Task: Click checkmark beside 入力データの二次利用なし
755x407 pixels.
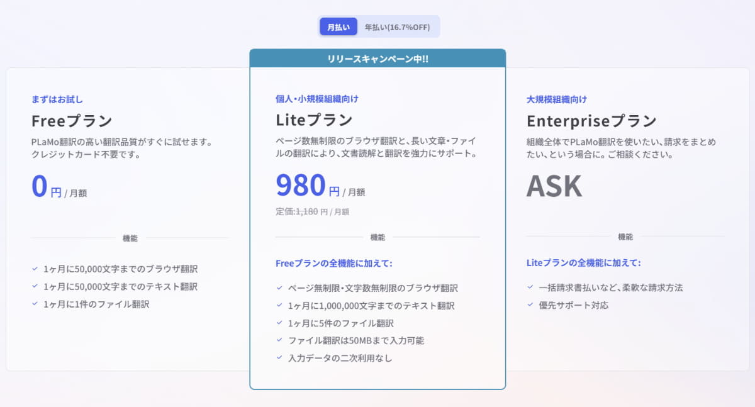Action: pos(279,358)
